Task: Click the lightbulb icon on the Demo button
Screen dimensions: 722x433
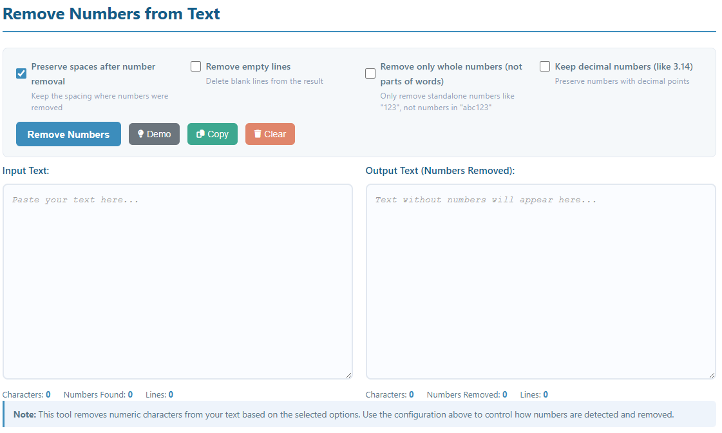Action: 140,134
